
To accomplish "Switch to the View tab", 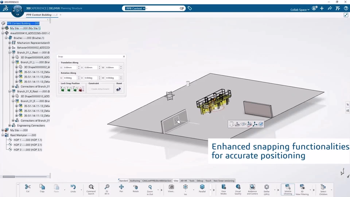I will (176, 181).
